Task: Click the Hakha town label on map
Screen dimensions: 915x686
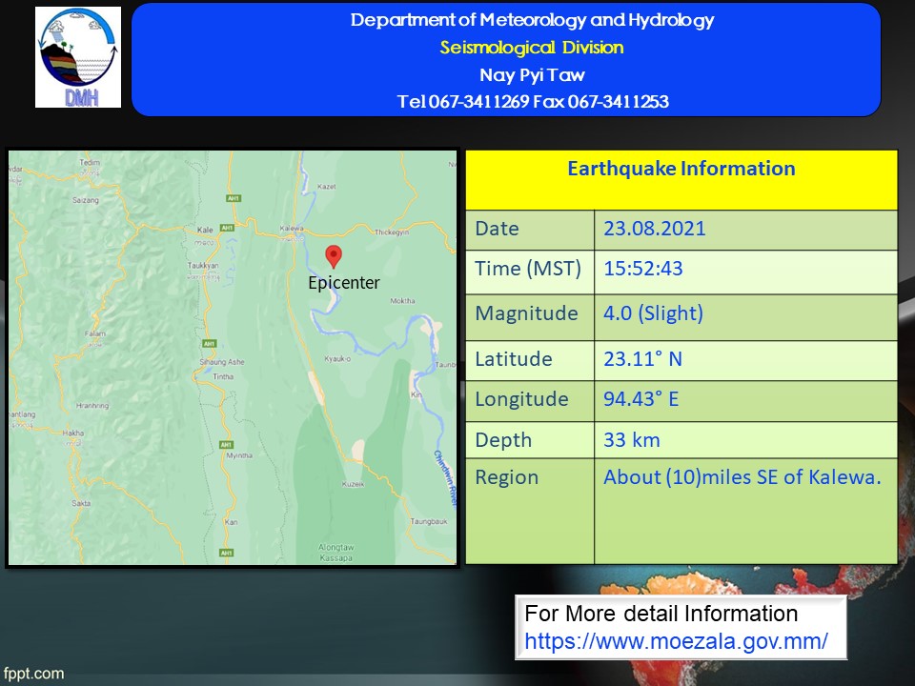Action: pyautogui.click(x=73, y=433)
